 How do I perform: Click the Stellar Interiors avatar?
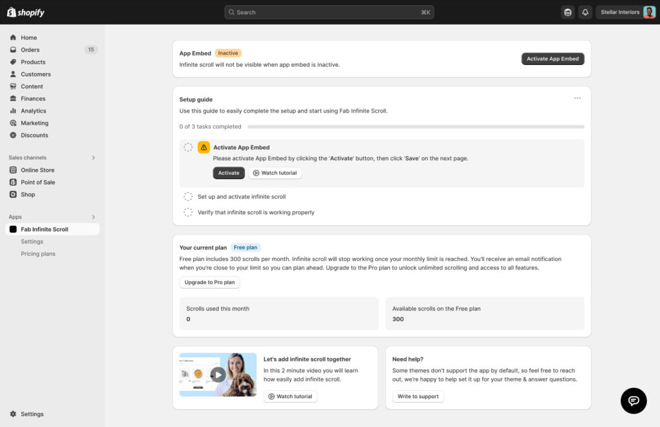[649, 12]
